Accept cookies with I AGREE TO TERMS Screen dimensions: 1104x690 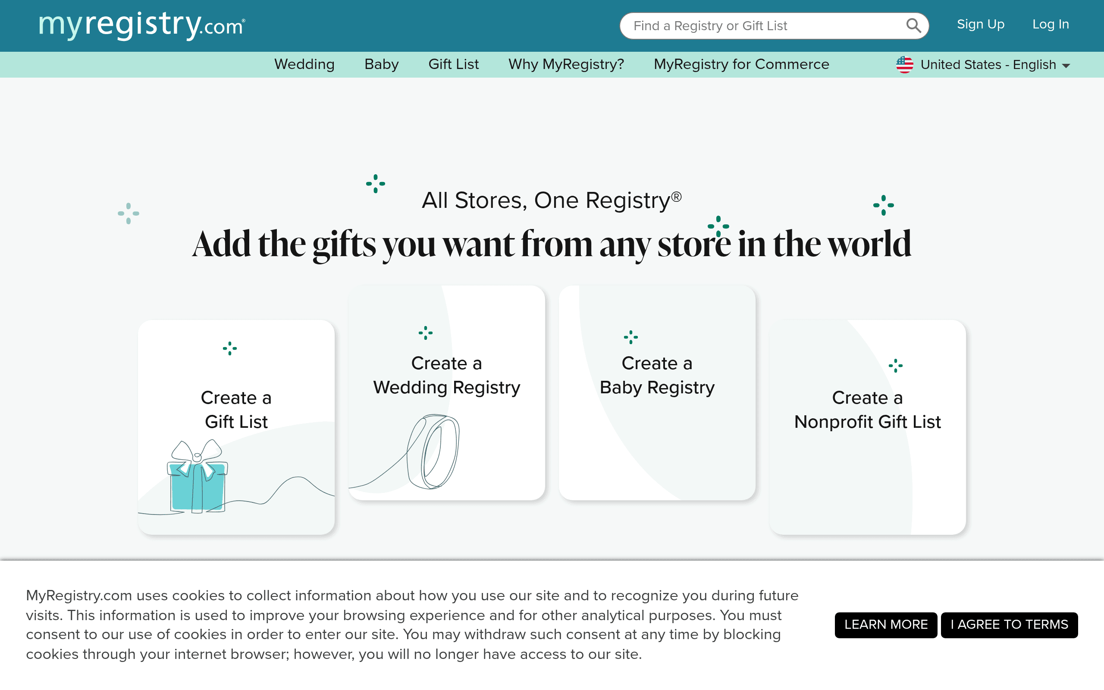[x=1009, y=625]
